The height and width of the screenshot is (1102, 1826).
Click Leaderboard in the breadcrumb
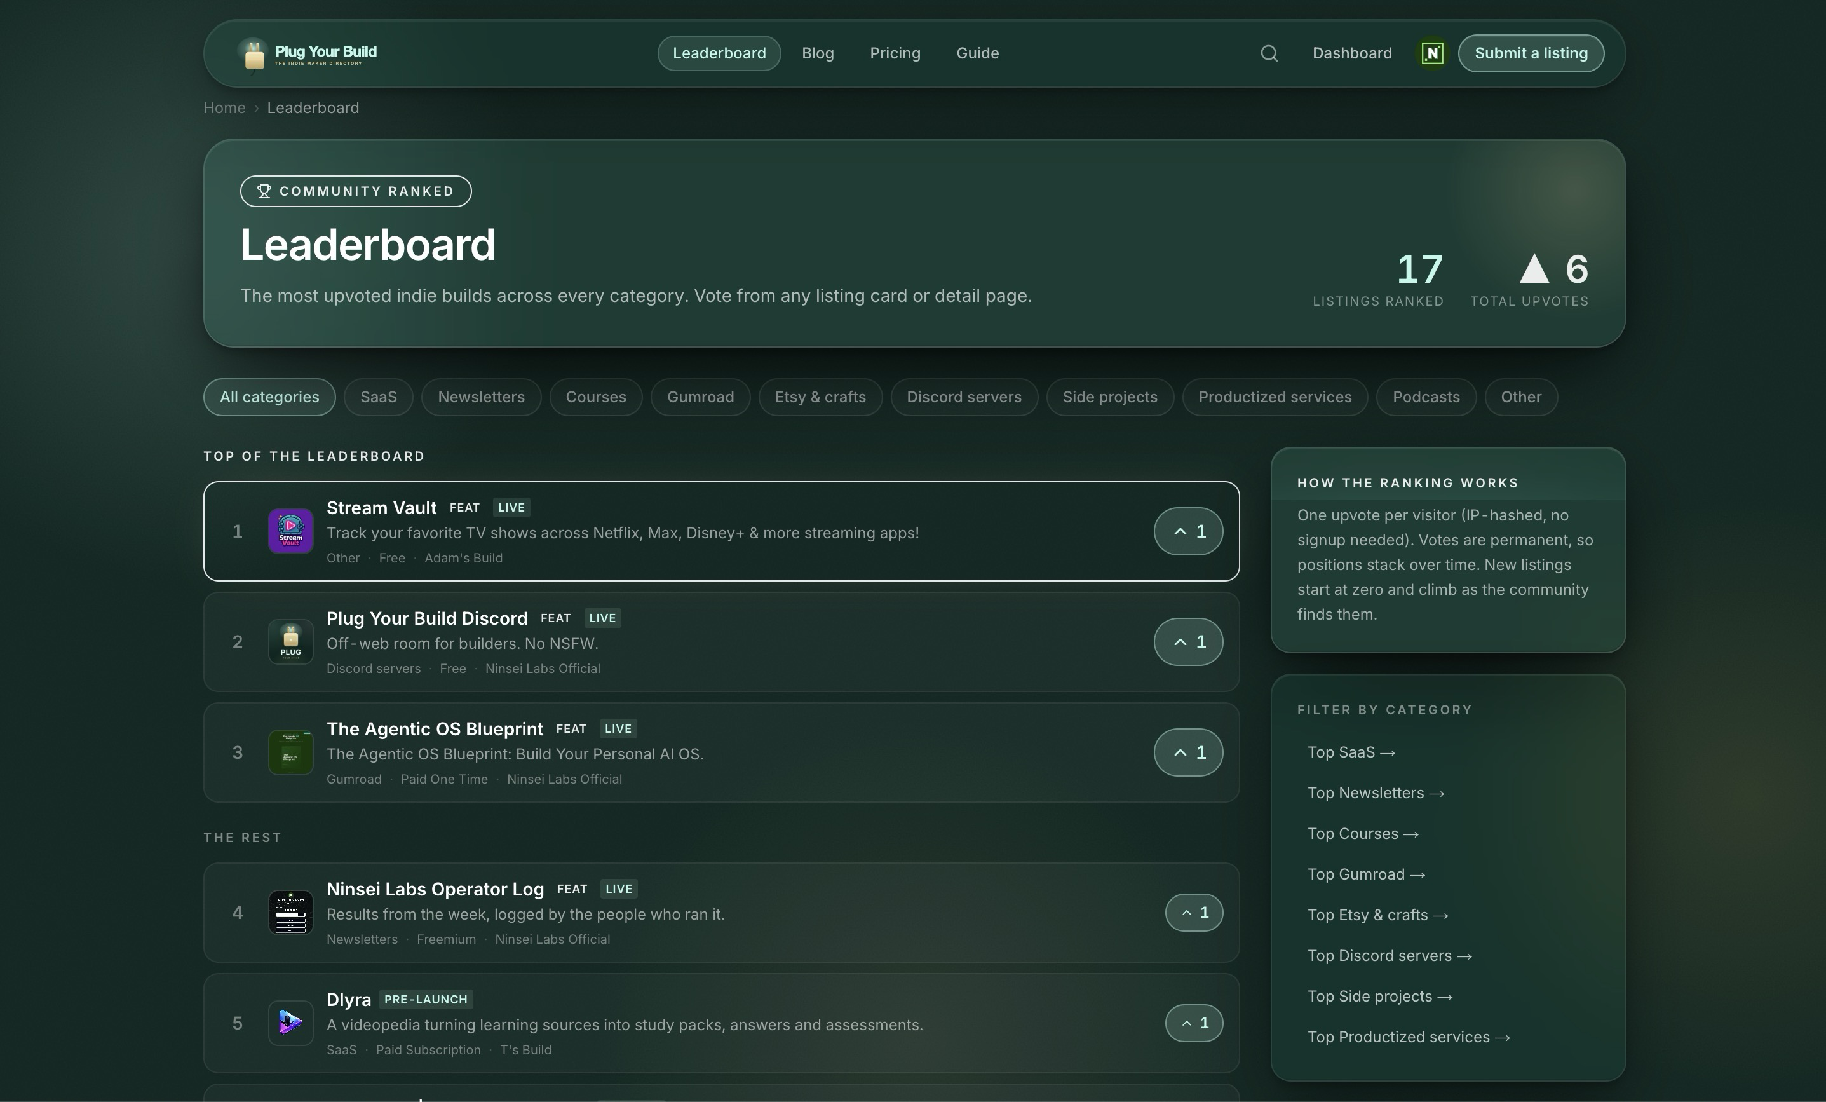[313, 107]
